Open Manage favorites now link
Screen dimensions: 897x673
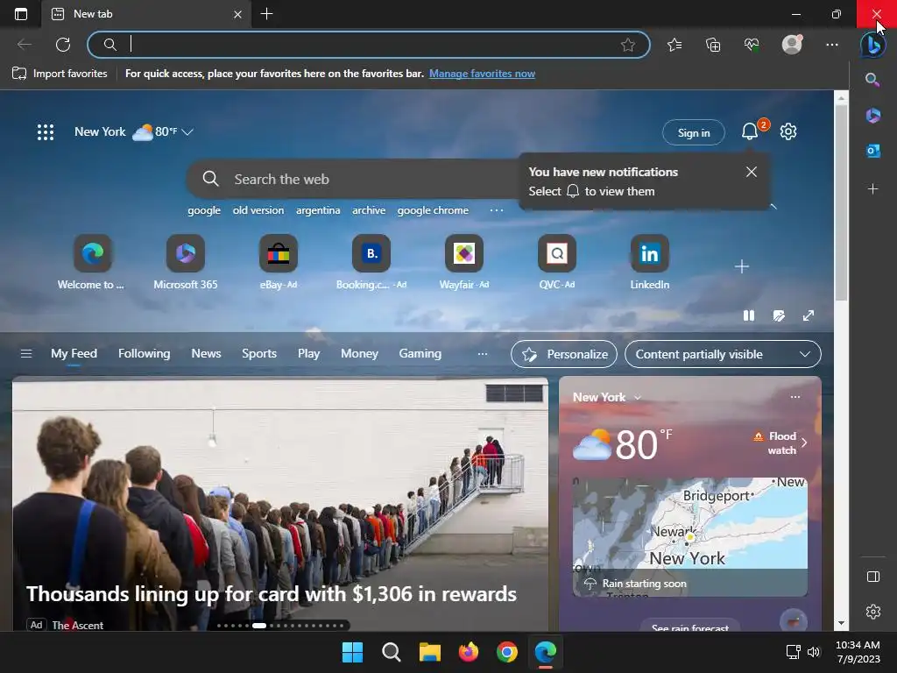click(x=482, y=74)
